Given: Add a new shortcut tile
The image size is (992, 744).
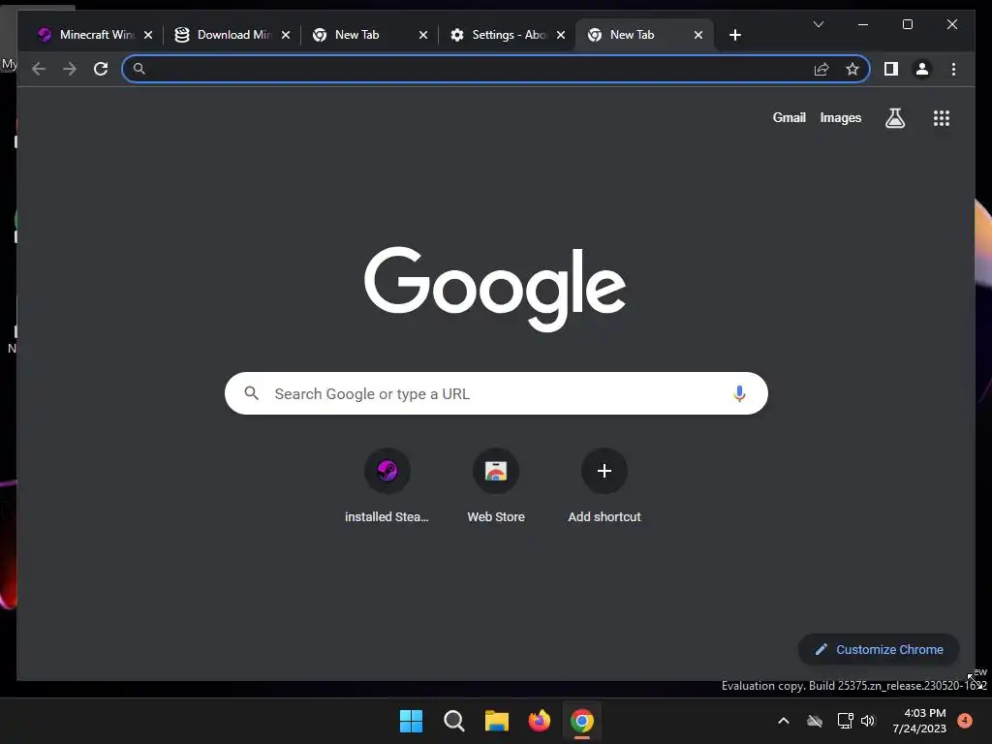Looking at the screenshot, I should 604,485.
